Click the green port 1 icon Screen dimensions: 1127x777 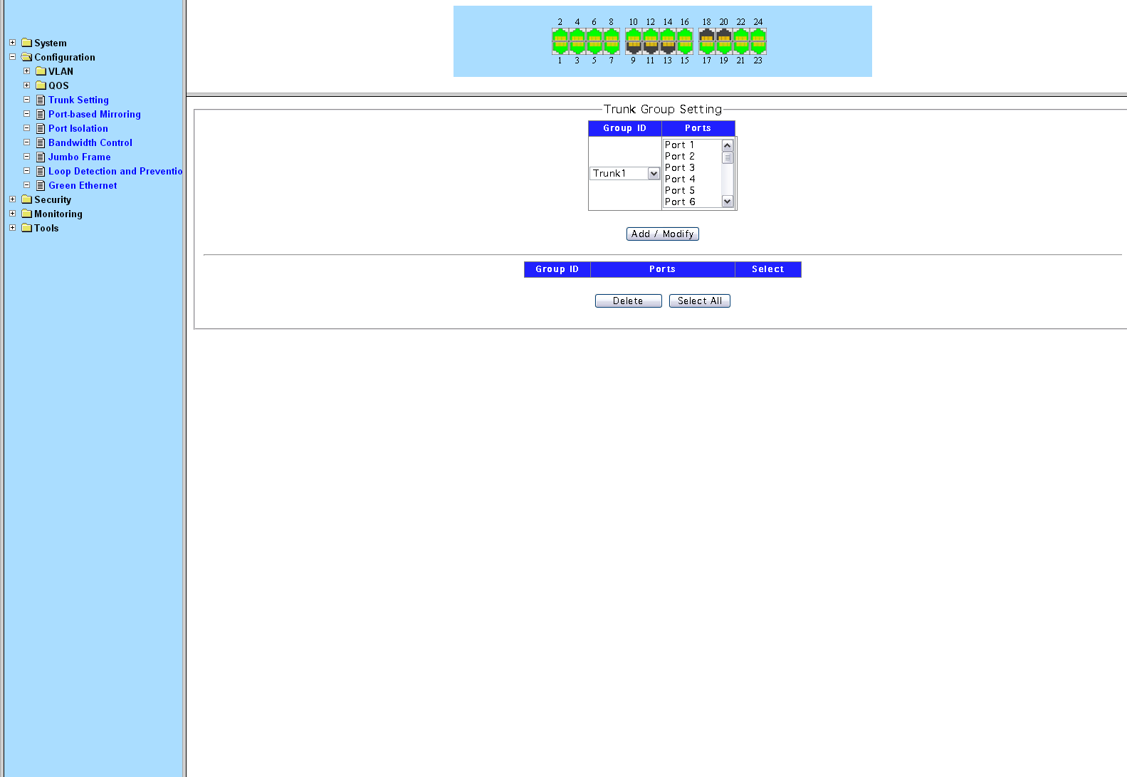(560, 47)
